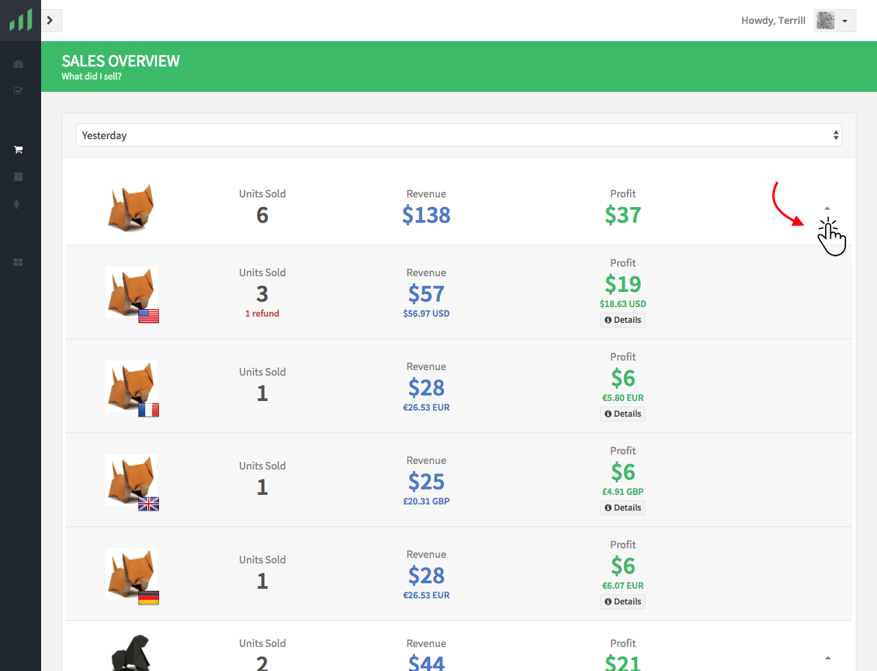Open the grid tiles icon in the sidebar
Screen dimensions: 877x671
tap(18, 263)
